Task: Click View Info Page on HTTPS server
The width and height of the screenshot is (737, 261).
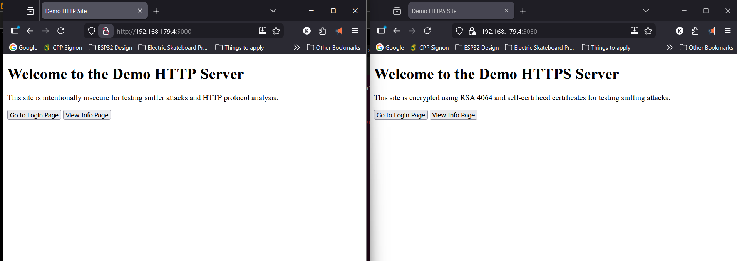Action: coord(453,115)
